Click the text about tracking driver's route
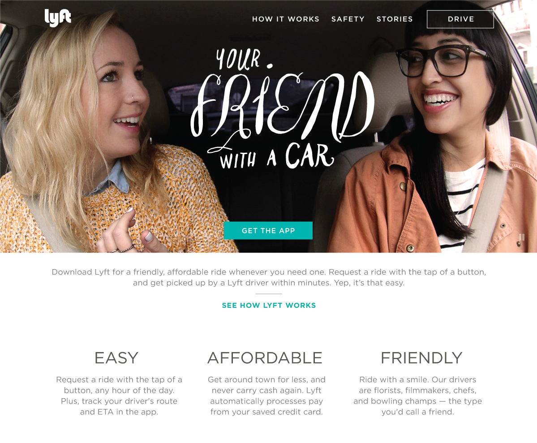The image size is (537, 443). point(119,406)
